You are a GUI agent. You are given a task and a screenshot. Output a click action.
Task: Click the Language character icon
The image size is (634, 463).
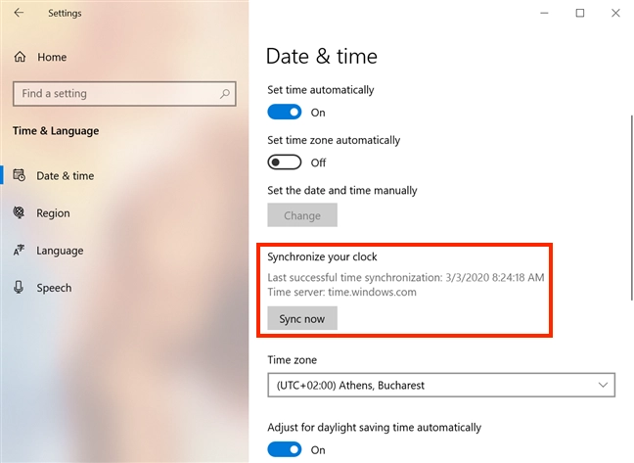click(x=19, y=251)
